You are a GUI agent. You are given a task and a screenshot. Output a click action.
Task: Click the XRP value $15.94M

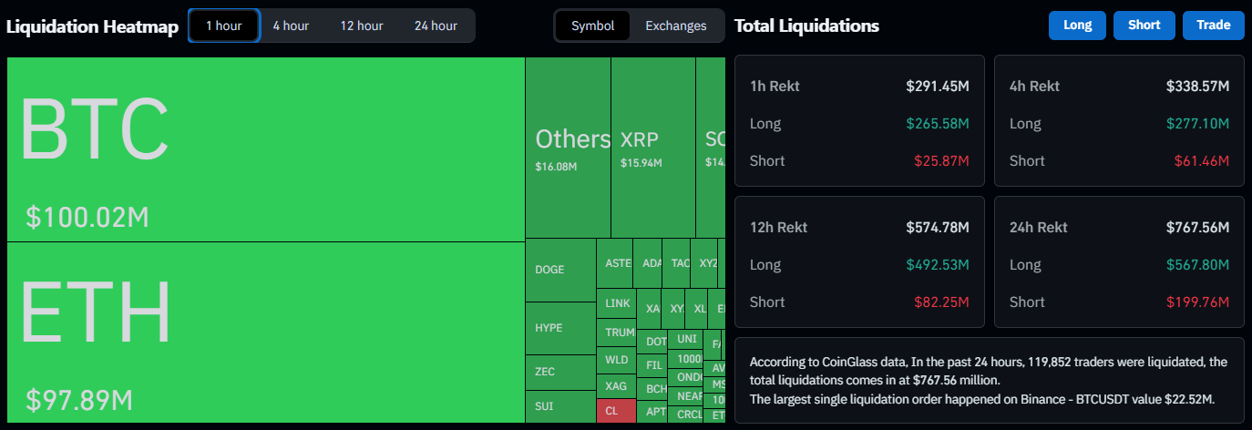click(641, 163)
